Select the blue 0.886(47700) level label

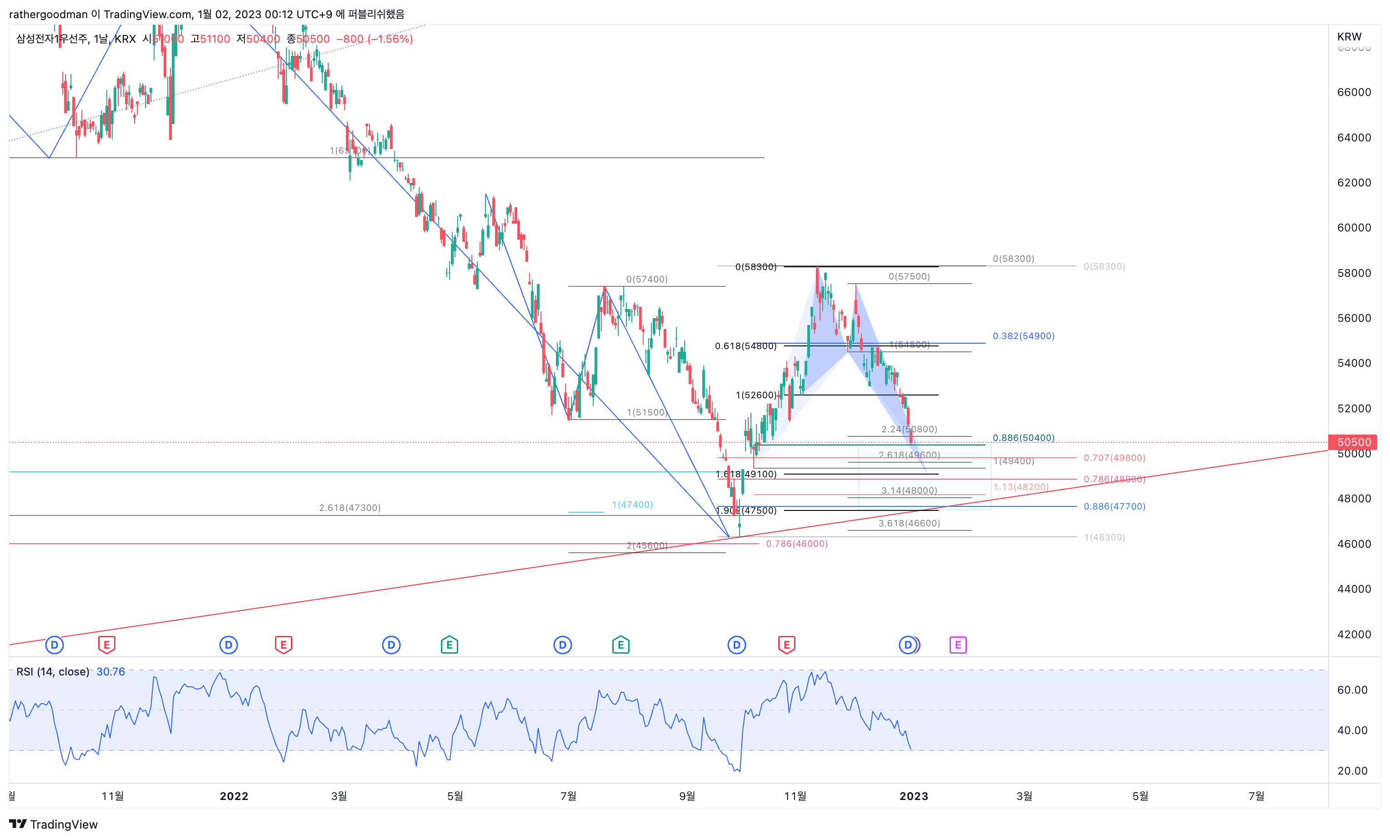(1114, 507)
